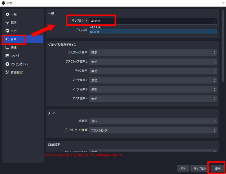Click the gear icon beside 一般
Image resolution: width=226 pixels, height=174 pixels.
pyautogui.click(x=7, y=14)
